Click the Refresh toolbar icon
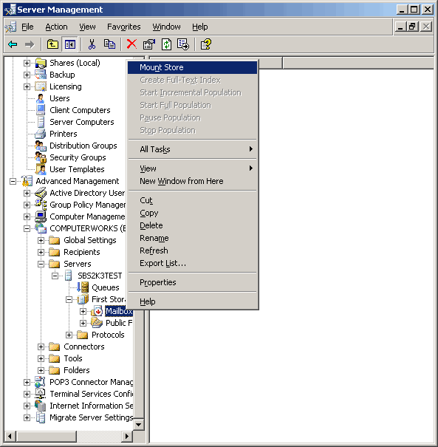This screenshot has height=447, width=438. point(166,44)
